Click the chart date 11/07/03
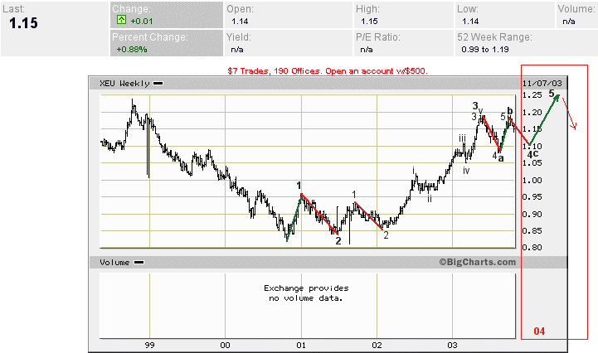Image resolution: width=598 pixels, height=353 pixels. click(542, 83)
